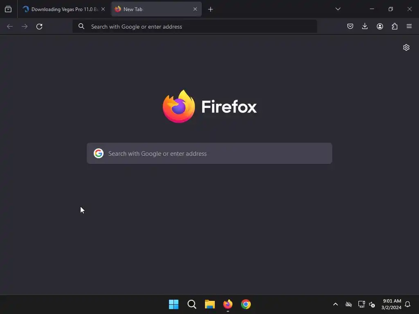Open a new tab with the plus button
Viewport: 419px width, 314px height.
pos(211,9)
